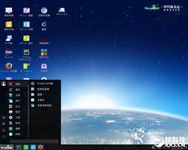Click the Firefox icon in the taskbar
This screenshot has width=188, height=150.
coord(40,147)
